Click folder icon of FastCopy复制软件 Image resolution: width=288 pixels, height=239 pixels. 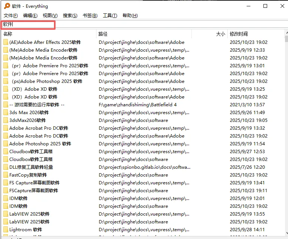pyautogui.click(x=6, y=175)
